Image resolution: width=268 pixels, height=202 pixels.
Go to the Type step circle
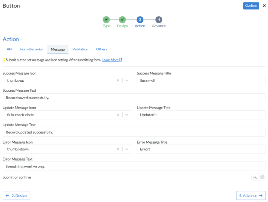coord(106,20)
